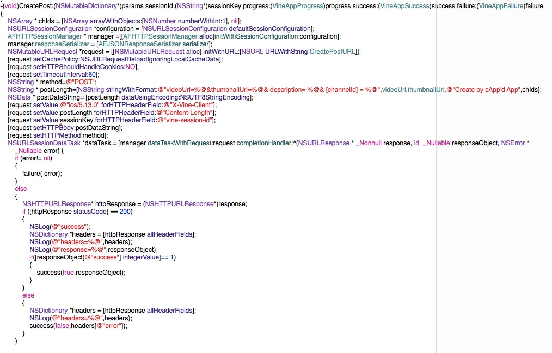552x353 pixels.
Task: Click "Create by cApp'd App" string
Action: (x=483, y=90)
